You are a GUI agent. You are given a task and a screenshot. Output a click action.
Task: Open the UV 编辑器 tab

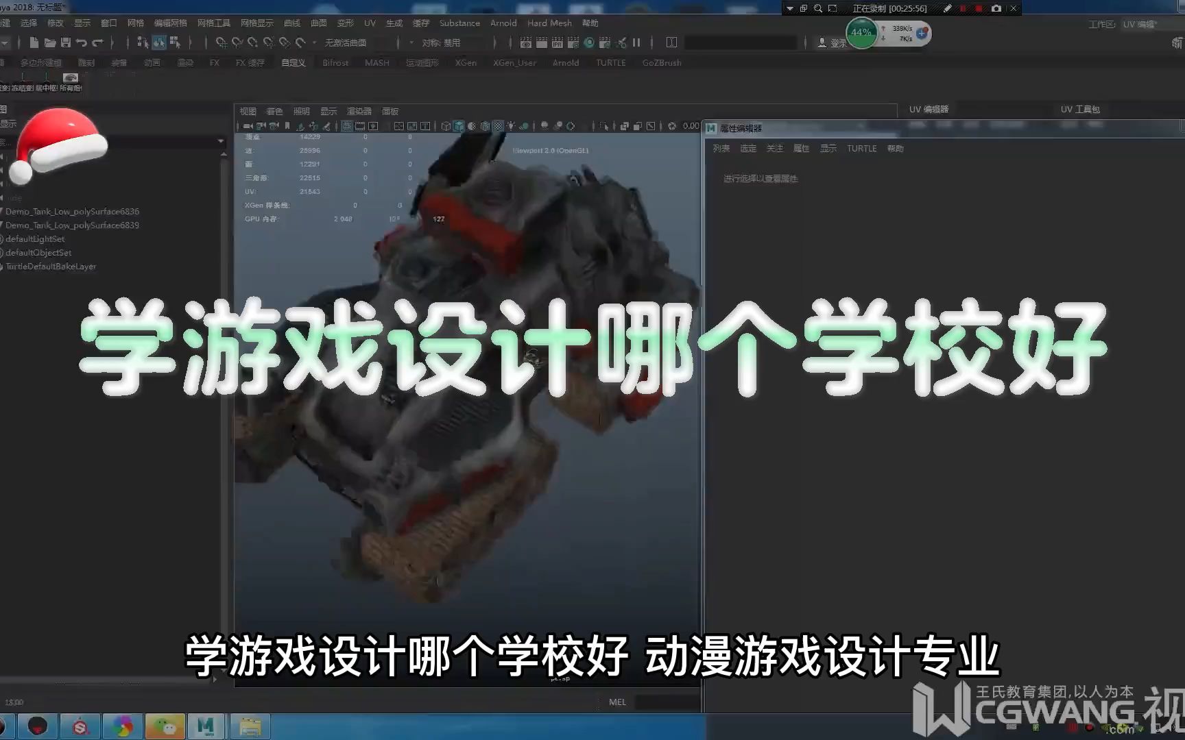click(929, 110)
